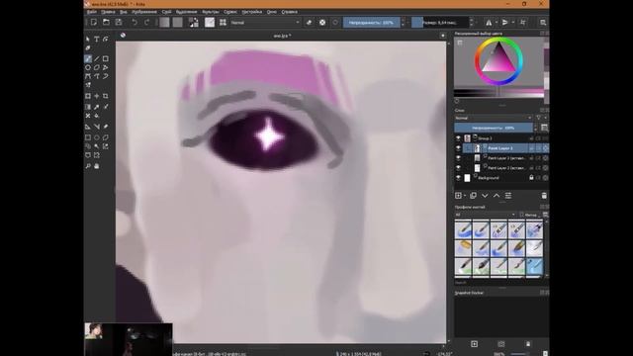Viewport: 633px width, 356px height.
Task: Open the layer filter funnel menu
Action: (x=538, y=118)
